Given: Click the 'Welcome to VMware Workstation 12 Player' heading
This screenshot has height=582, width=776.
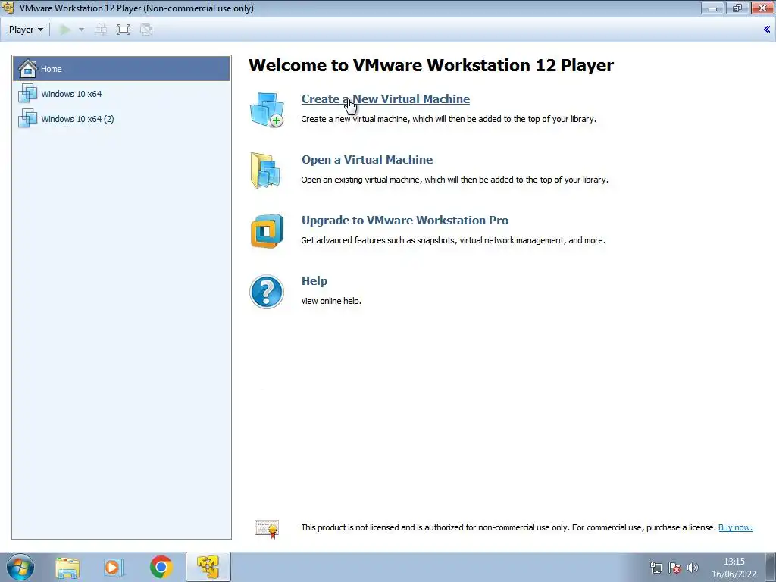Looking at the screenshot, I should tap(431, 65).
